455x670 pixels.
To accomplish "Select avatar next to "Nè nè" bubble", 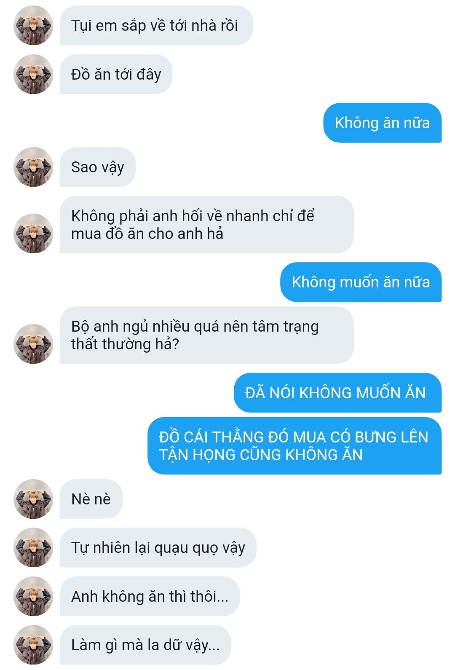I will [34, 499].
